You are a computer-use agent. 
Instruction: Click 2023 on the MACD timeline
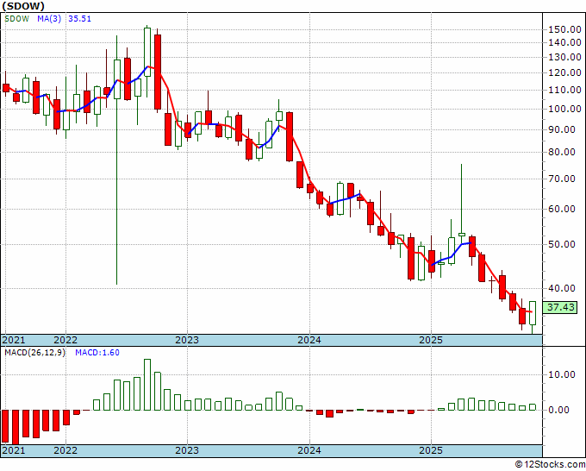[187, 450]
